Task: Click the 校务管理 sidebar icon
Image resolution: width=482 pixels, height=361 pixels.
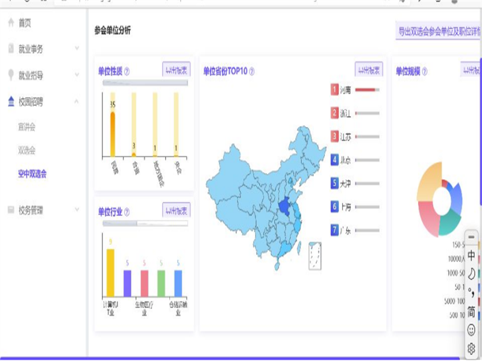Action: (11, 210)
